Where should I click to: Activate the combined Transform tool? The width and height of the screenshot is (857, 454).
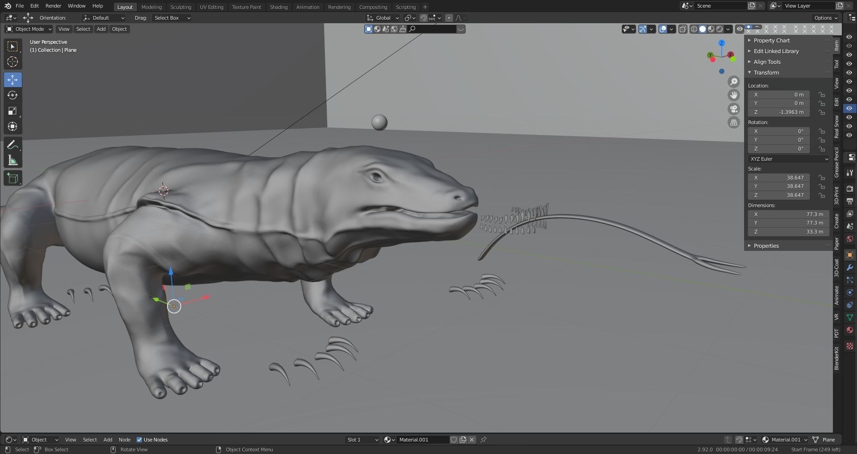pos(12,127)
